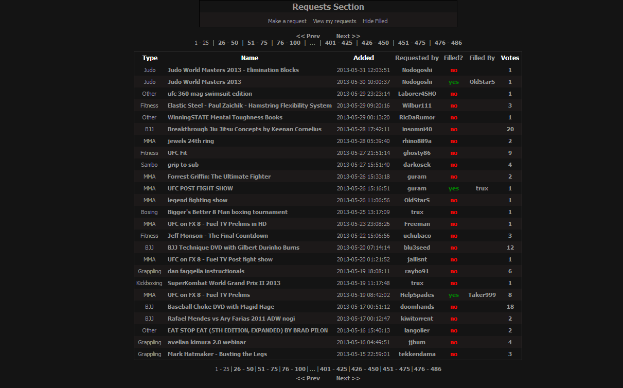Viewport: 623px width, 388px height.
Task: Open Judo World Masters 2013 - Elimination Blocks
Action: pyautogui.click(x=233, y=70)
